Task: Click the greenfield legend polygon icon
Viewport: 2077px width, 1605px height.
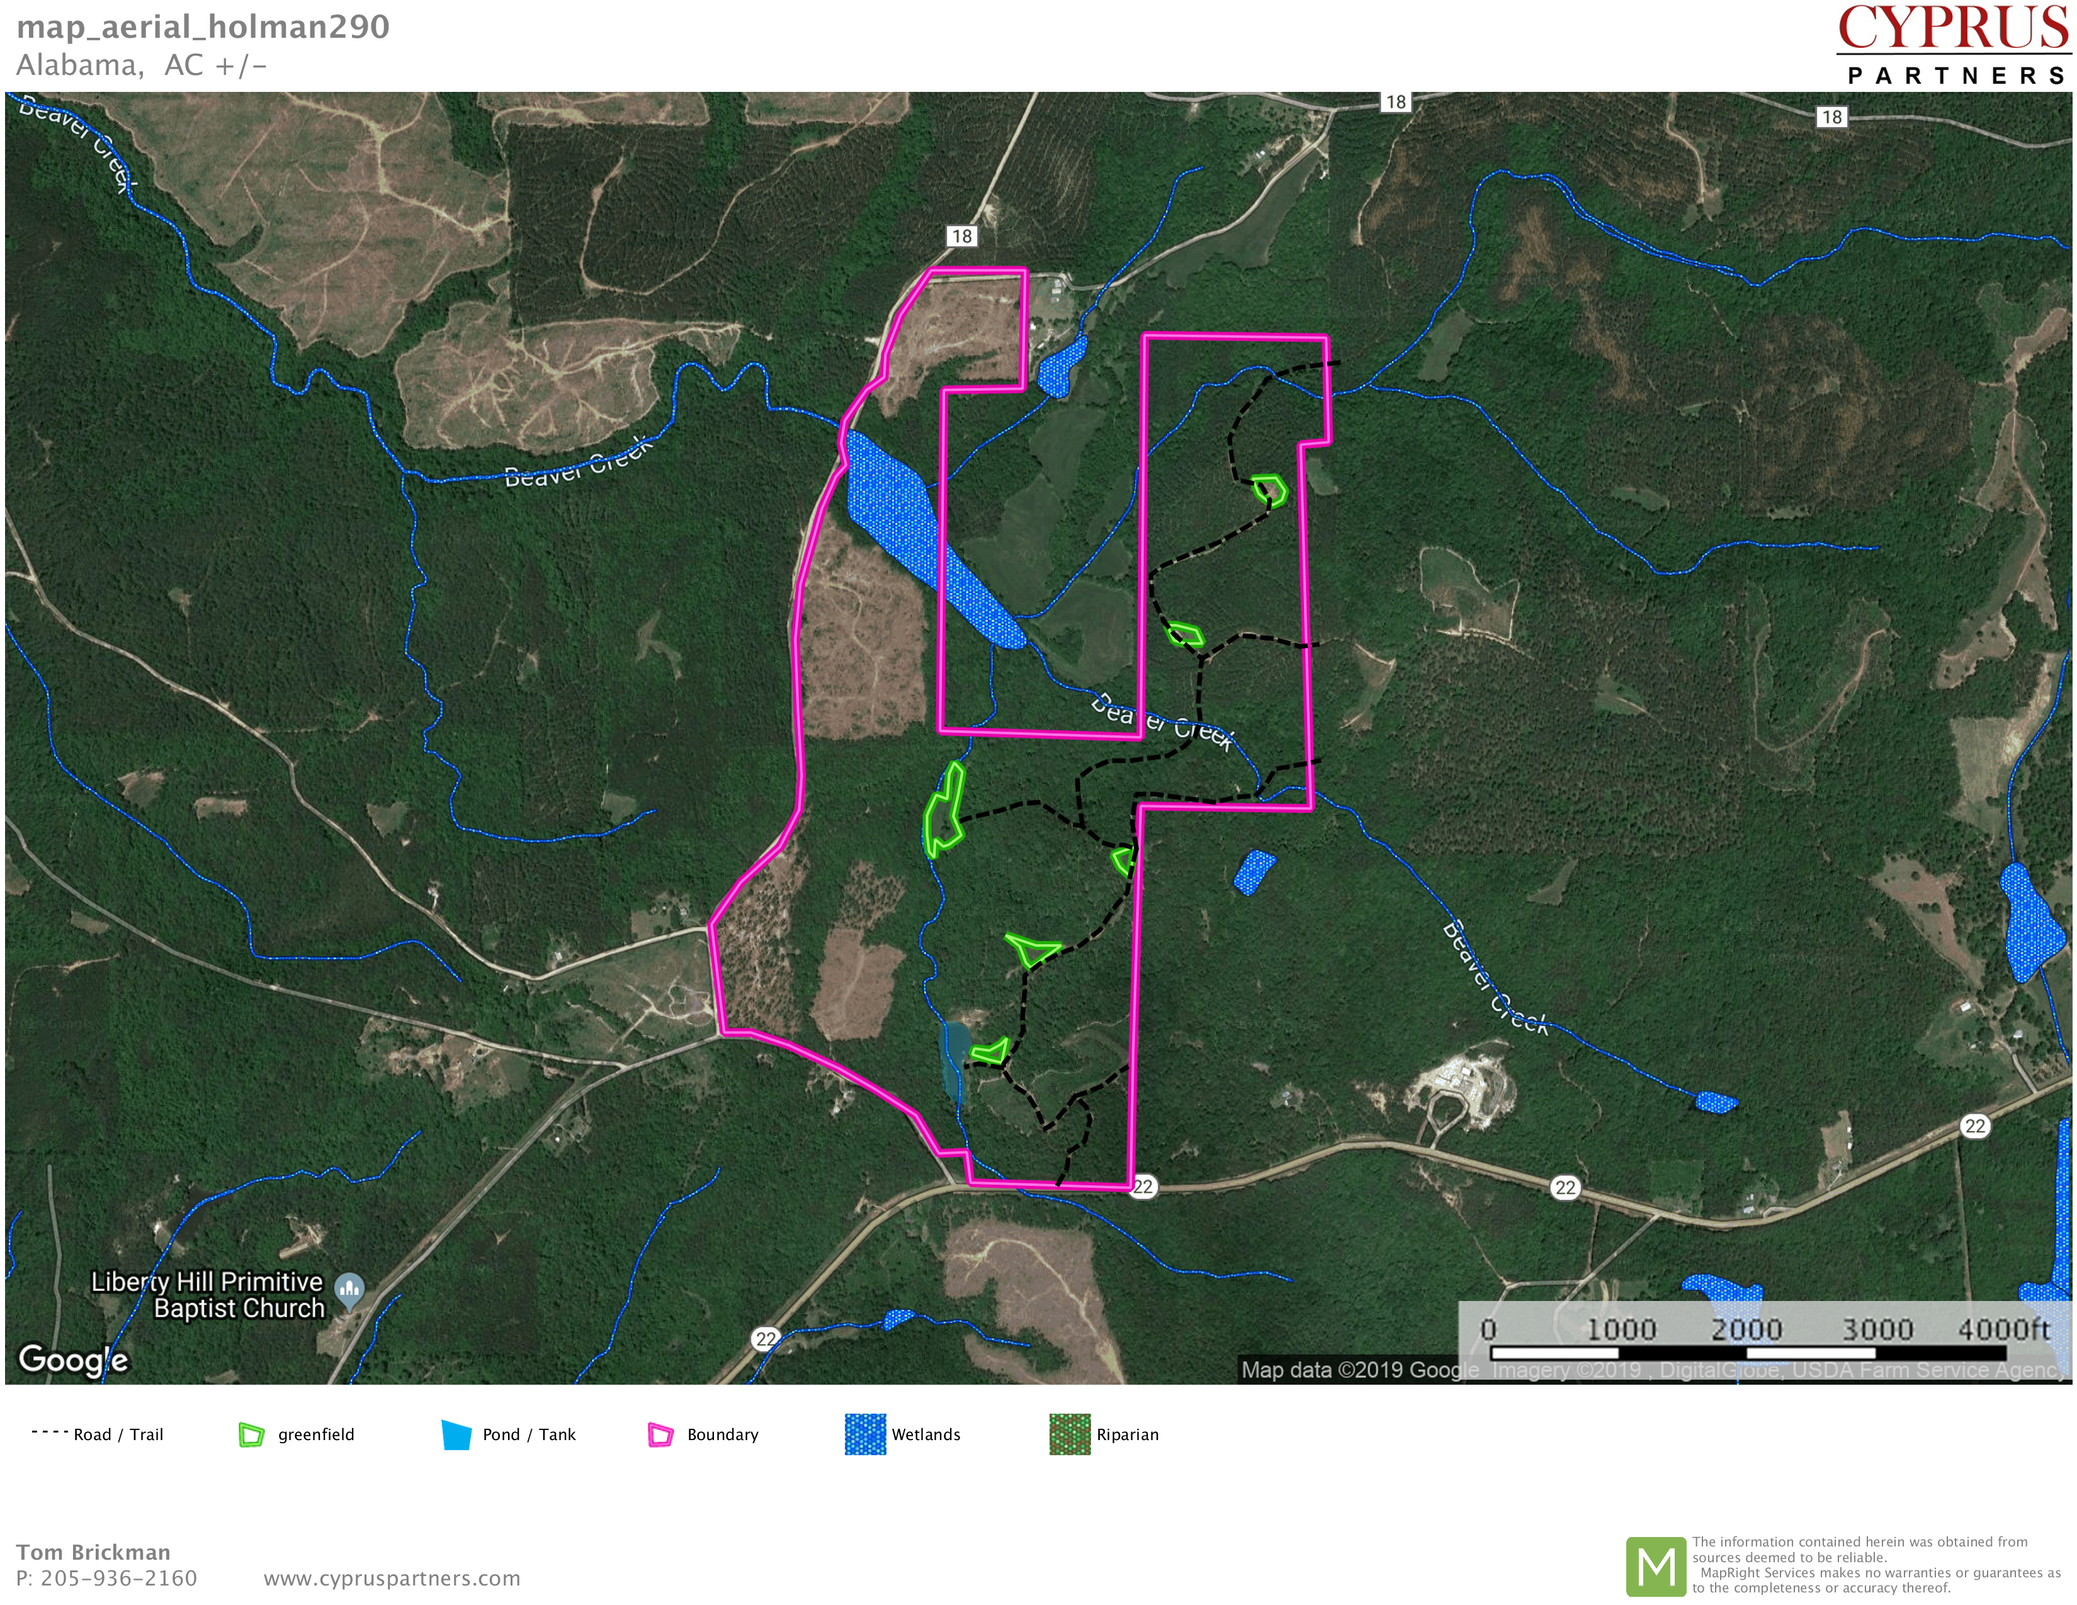Action: tap(251, 1434)
